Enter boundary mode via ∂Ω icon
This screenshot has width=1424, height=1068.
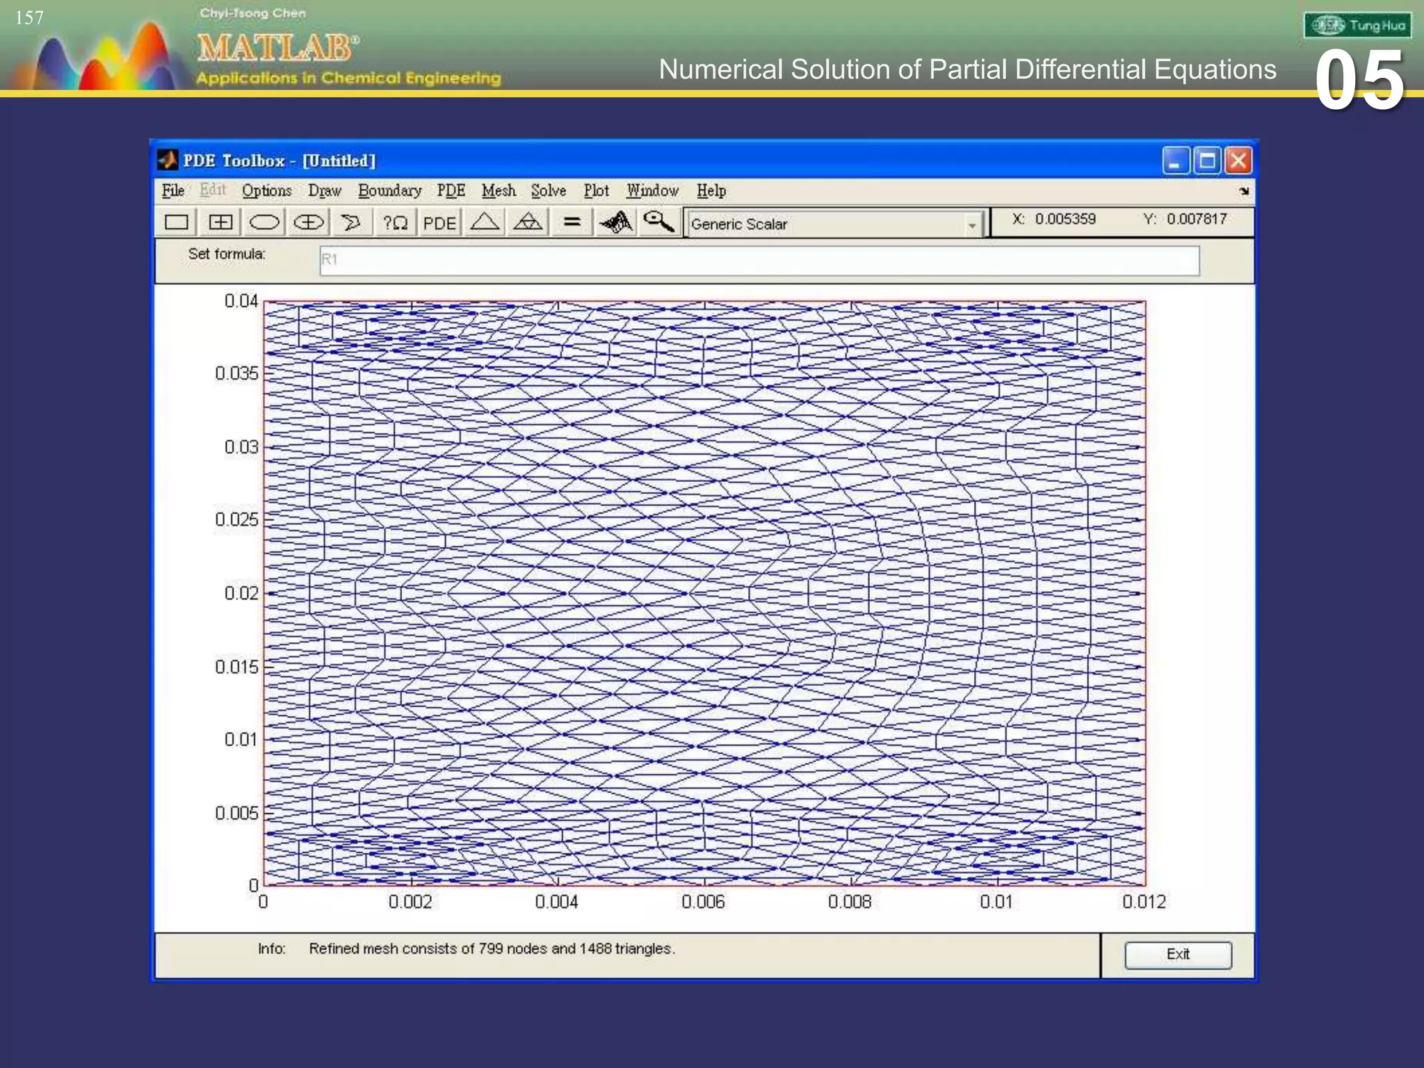pos(396,222)
